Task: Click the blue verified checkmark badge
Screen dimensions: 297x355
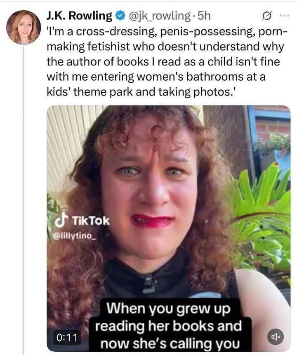Action: tap(120, 16)
